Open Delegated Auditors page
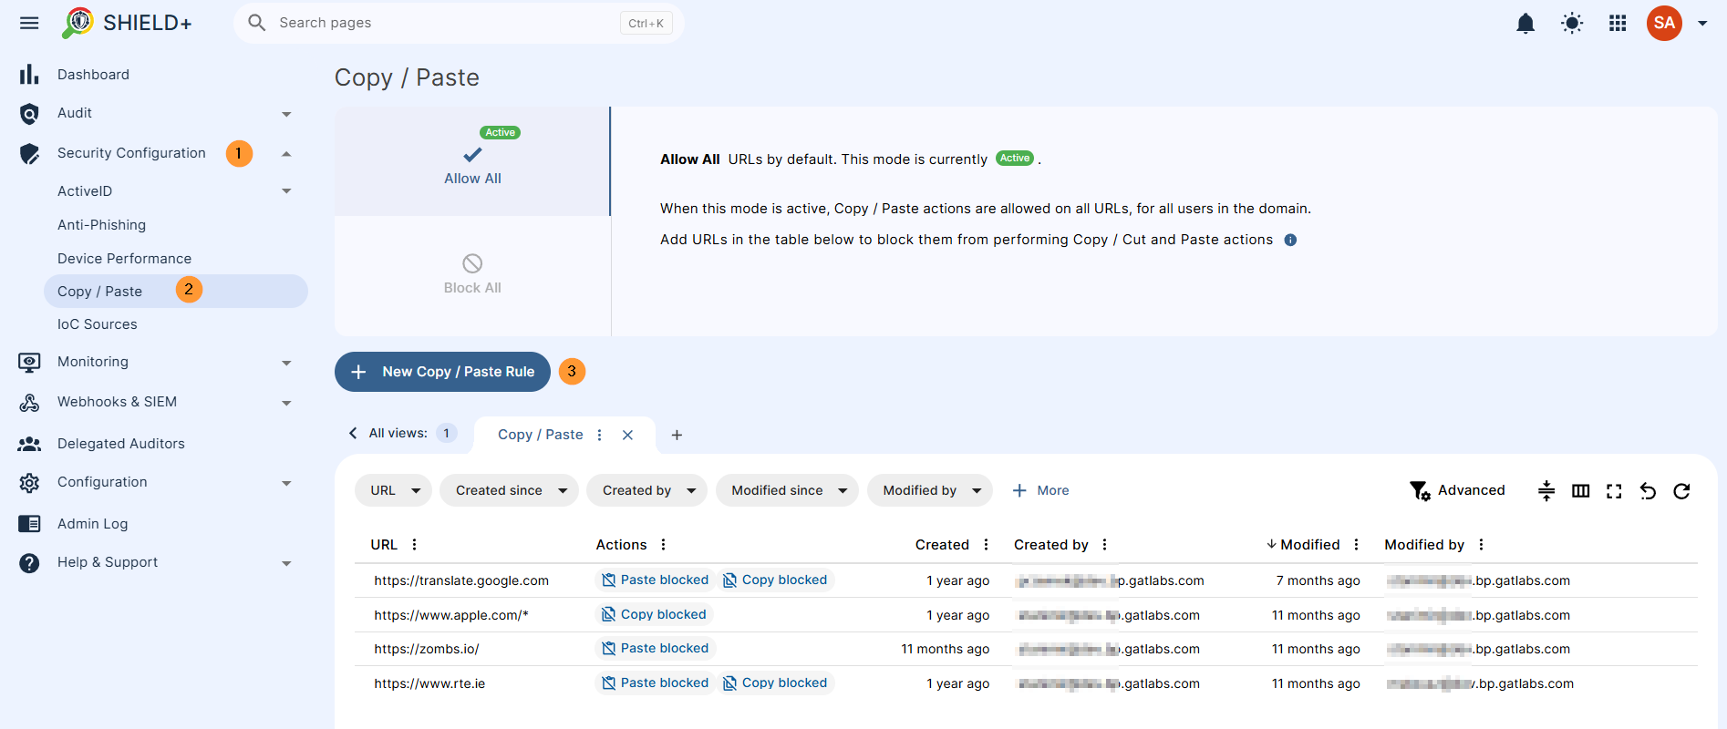The width and height of the screenshot is (1727, 729). (120, 444)
